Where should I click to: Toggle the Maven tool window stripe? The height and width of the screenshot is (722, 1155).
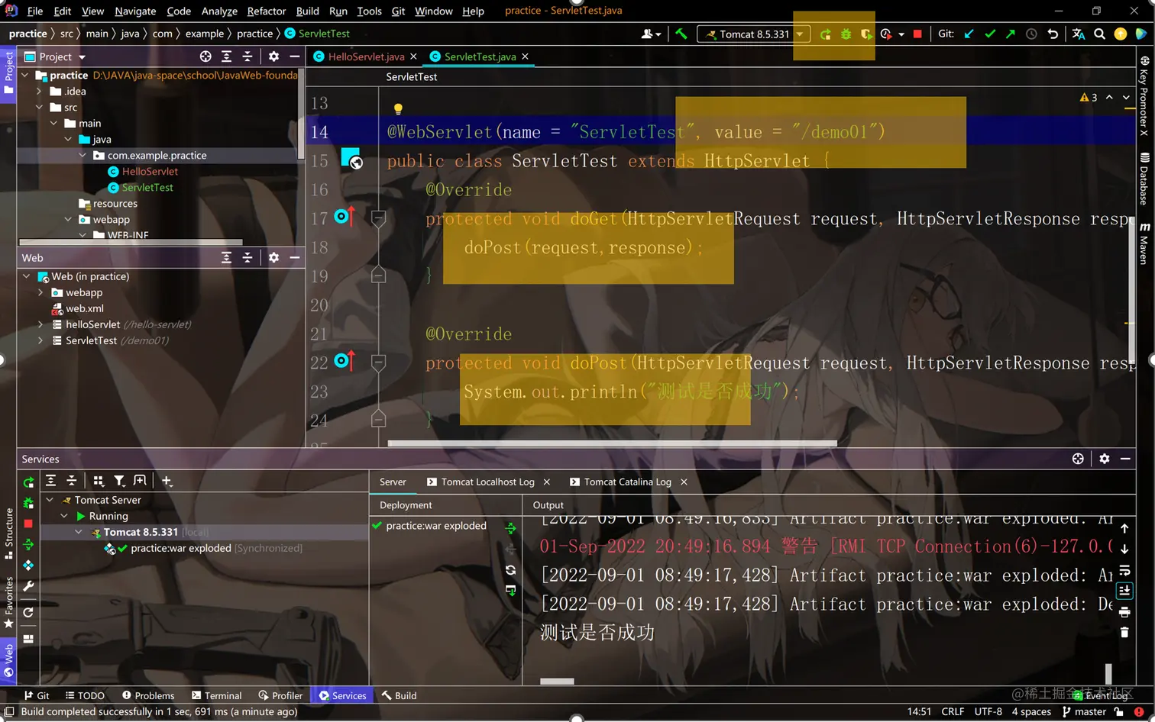pos(1144,243)
